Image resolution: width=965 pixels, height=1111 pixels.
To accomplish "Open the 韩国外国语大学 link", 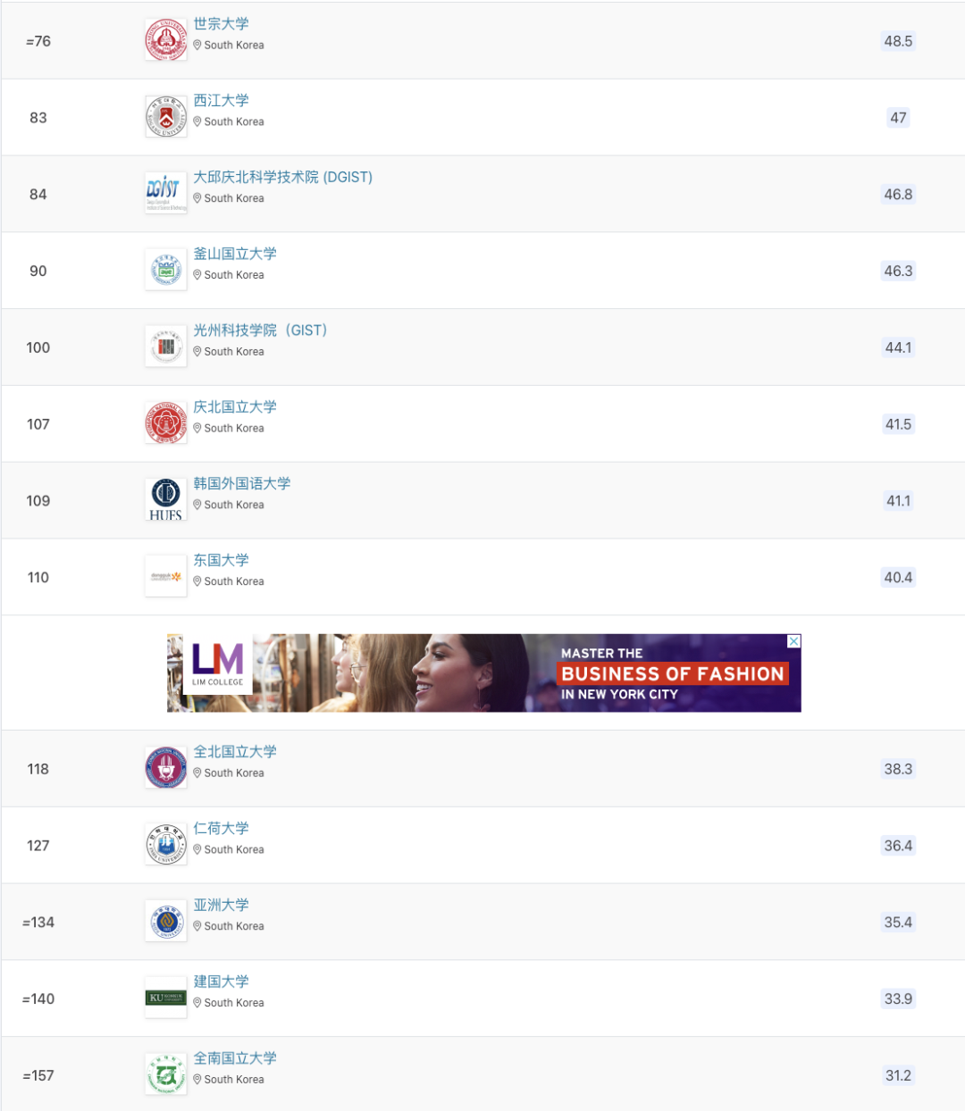I will [x=242, y=484].
